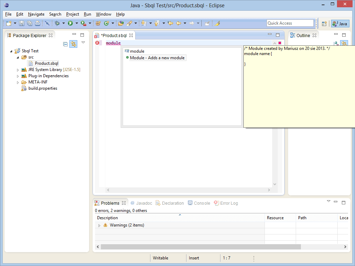Close the Product.sbql editor tab
Screen dimensions: 355x266
pos(131,35)
